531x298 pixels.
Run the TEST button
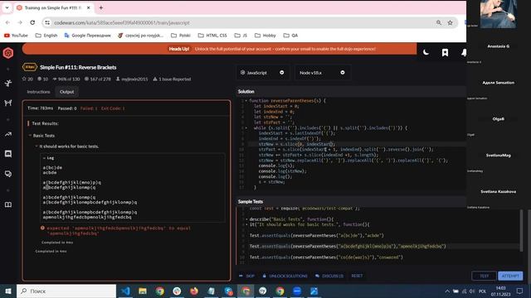(484, 276)
